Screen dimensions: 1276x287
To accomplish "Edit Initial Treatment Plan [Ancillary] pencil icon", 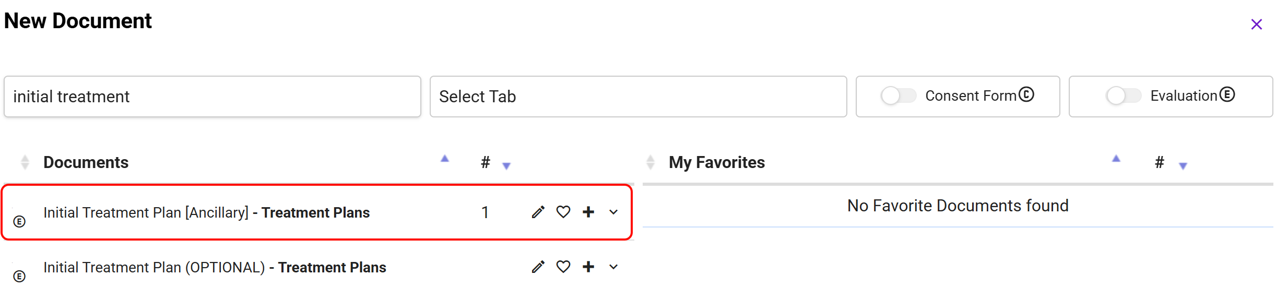I will 538,212.
